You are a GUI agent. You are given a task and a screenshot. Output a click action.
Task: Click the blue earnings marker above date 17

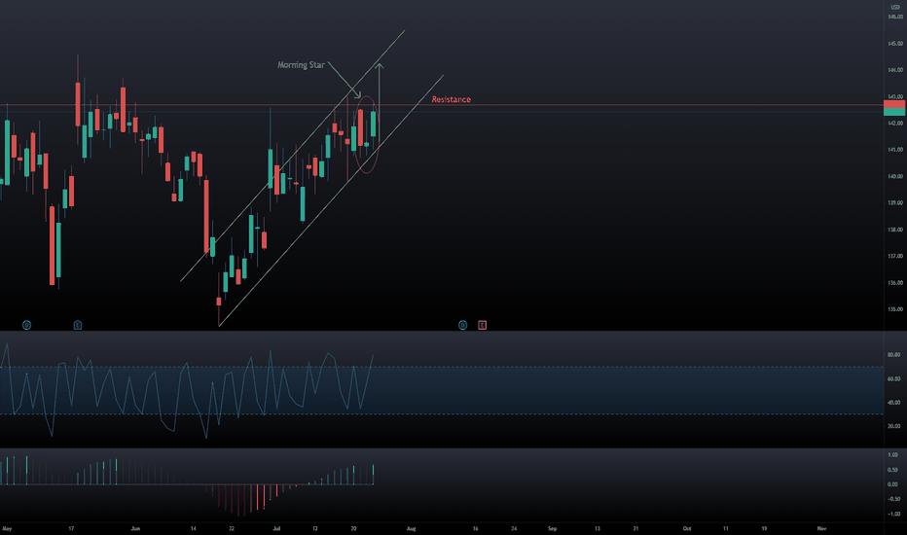[78, 325]
